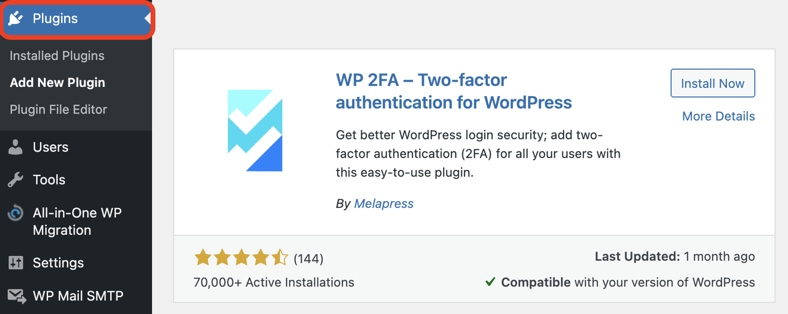Click the green compatibility checkmark icon
The height and width of the screenshot is (314, 788).
[x=490, y=282]
